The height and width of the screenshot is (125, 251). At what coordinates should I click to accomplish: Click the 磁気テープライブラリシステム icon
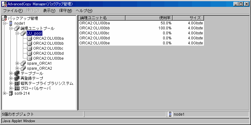click(17, 83)
